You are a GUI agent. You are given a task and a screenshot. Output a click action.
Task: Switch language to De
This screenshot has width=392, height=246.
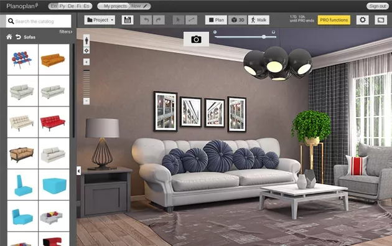[x=71, y=6]
